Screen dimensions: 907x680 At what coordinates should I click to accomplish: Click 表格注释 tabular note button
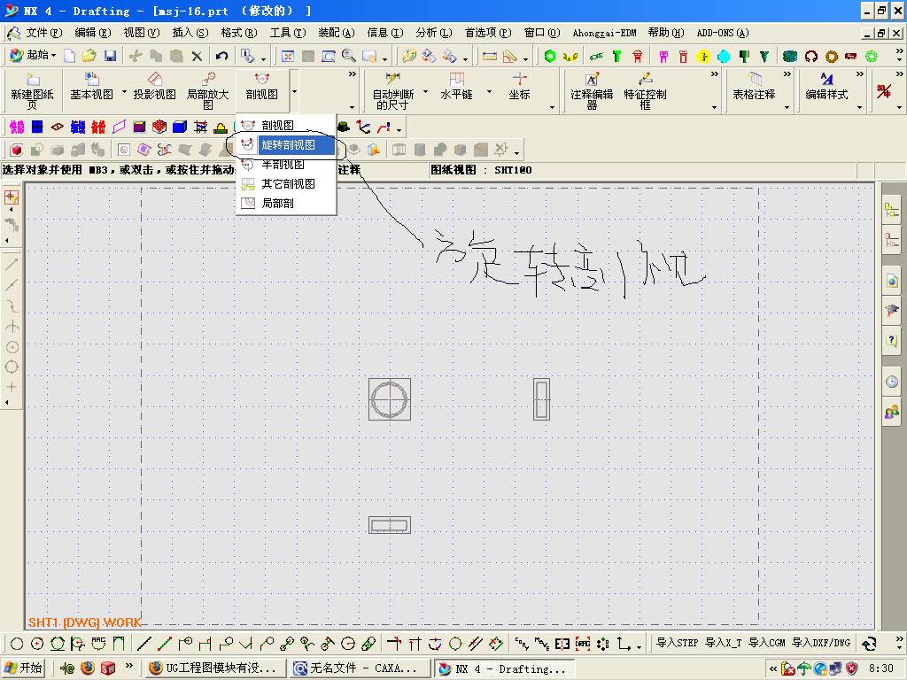(754, 87)
